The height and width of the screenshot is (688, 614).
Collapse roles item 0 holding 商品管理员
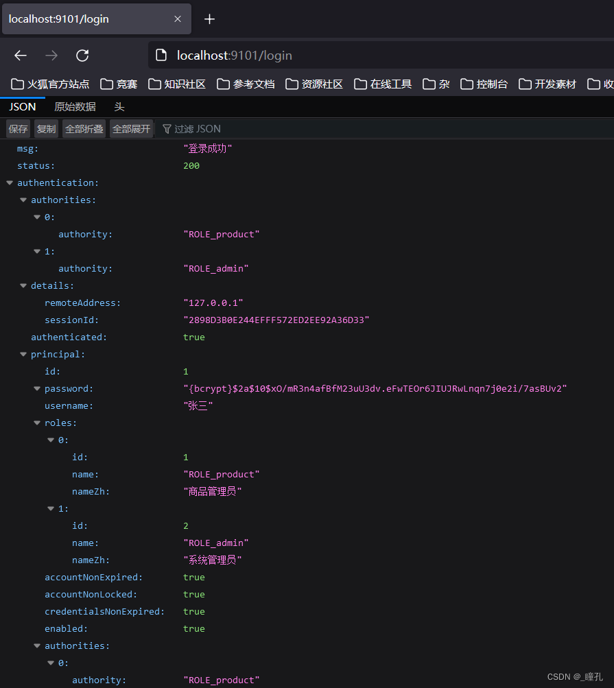51,440
